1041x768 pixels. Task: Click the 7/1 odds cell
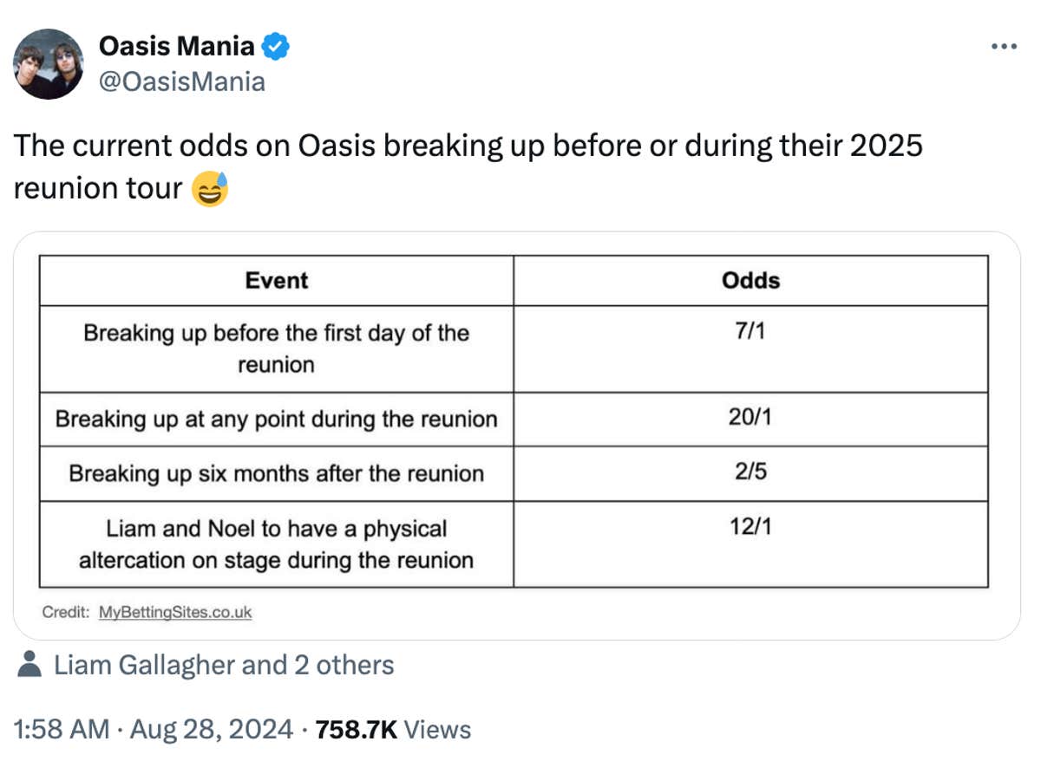(x=750, y=333)
